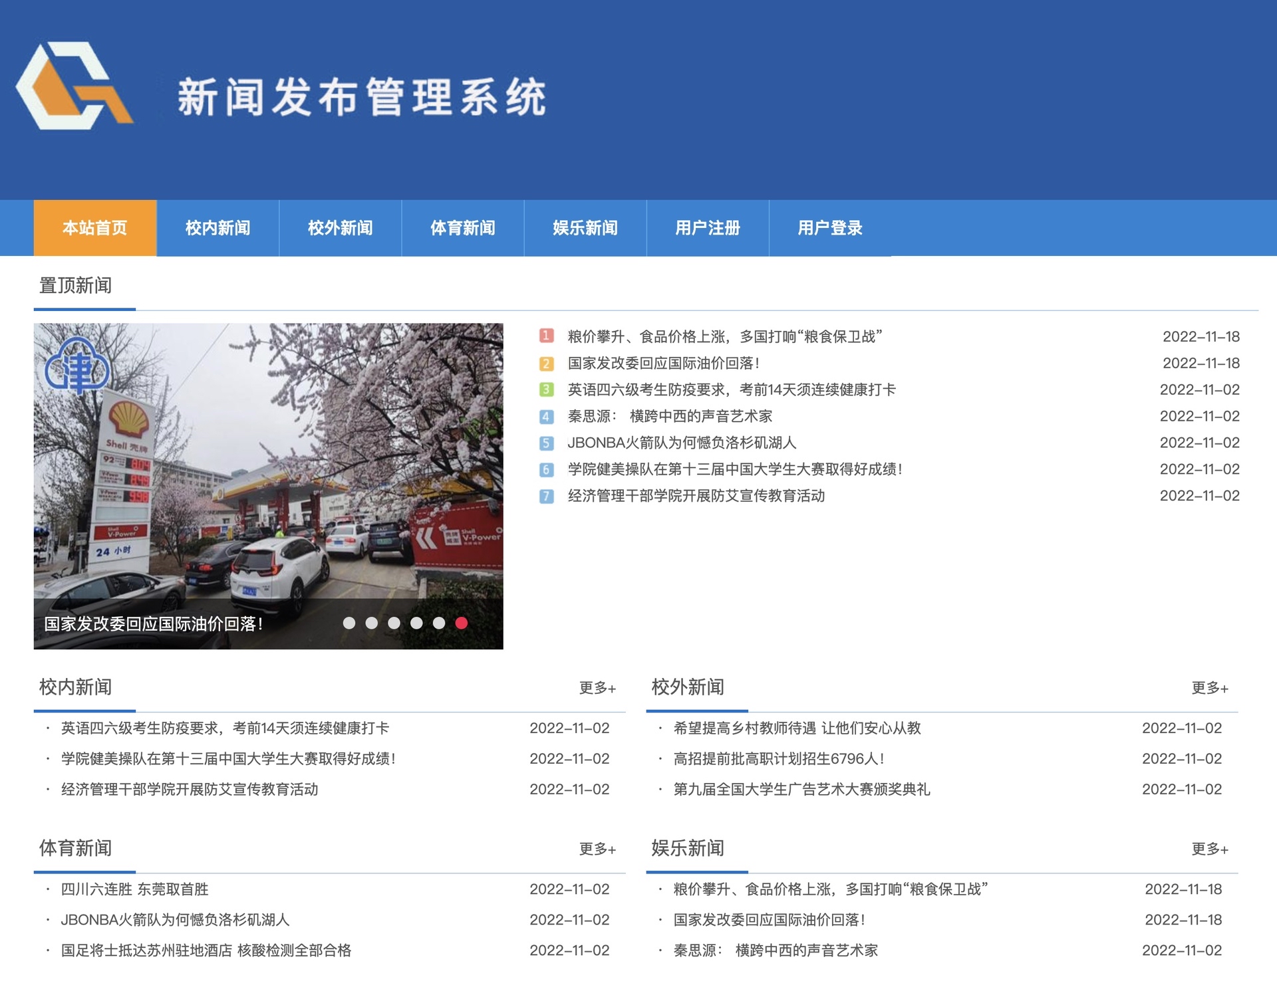Click the number 6 rank badge
The width and height of the screenshot is (1277, 993).
[x=546, y=470]
